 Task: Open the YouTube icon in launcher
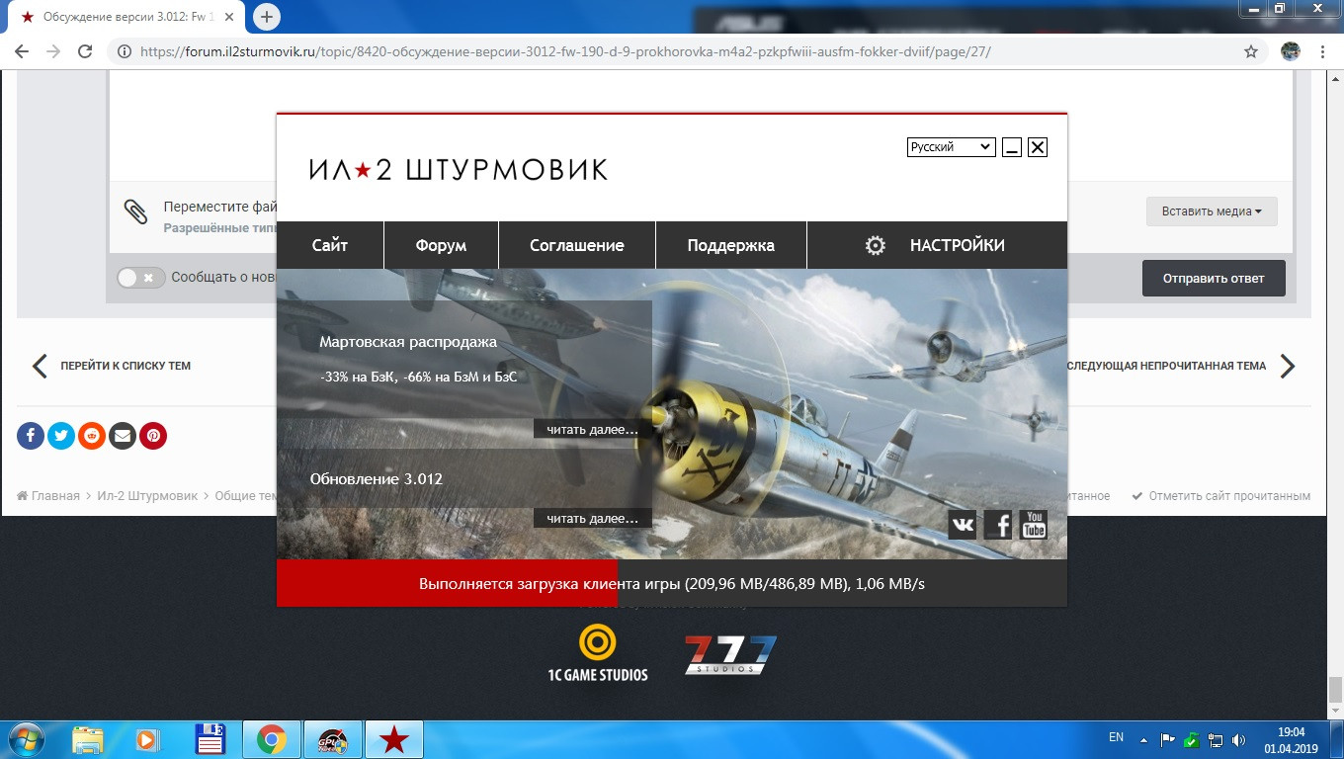[1034, 525]
